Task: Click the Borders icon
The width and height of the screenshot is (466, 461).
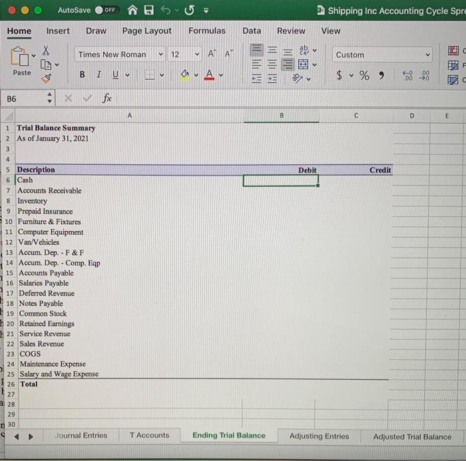Action: (x=150, y=75)
